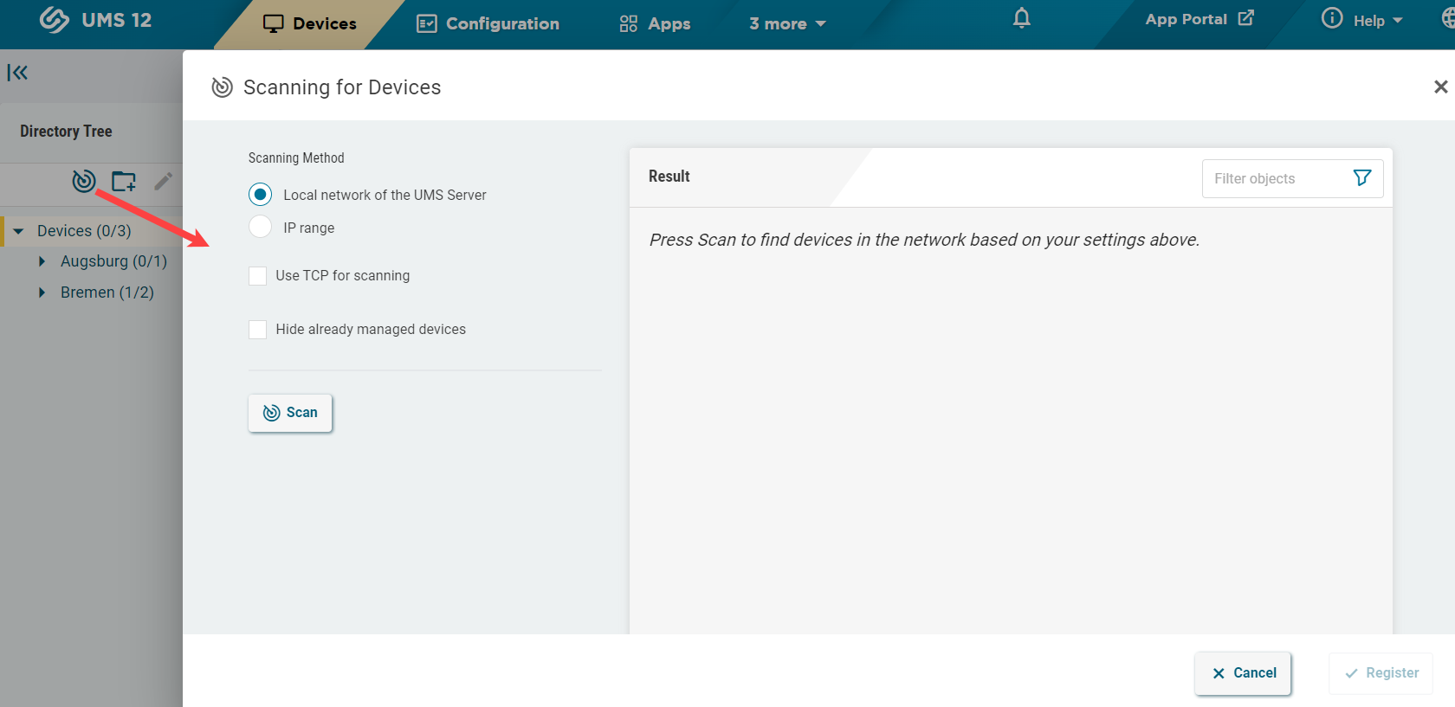
Task: Switch to the Apps tab
Action: 656,23
